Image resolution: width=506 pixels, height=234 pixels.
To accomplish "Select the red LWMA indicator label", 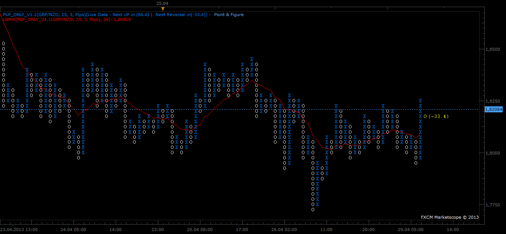I will (x=67, y=19).
